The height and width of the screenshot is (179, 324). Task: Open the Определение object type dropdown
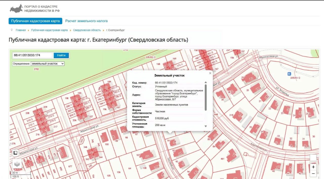[48, 64]
